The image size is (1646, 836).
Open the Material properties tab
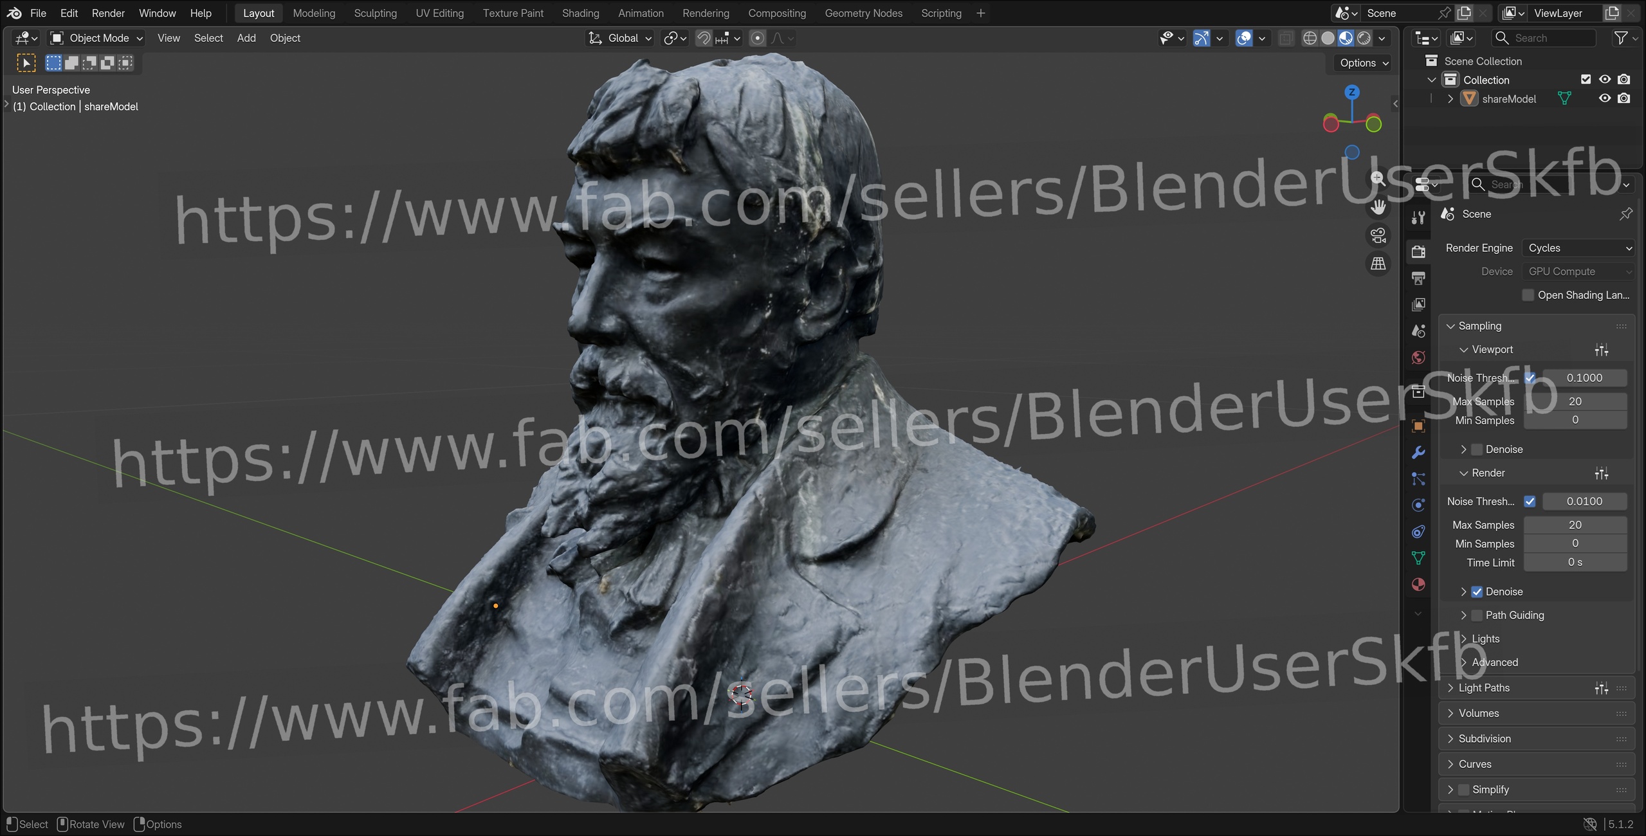1418,584
